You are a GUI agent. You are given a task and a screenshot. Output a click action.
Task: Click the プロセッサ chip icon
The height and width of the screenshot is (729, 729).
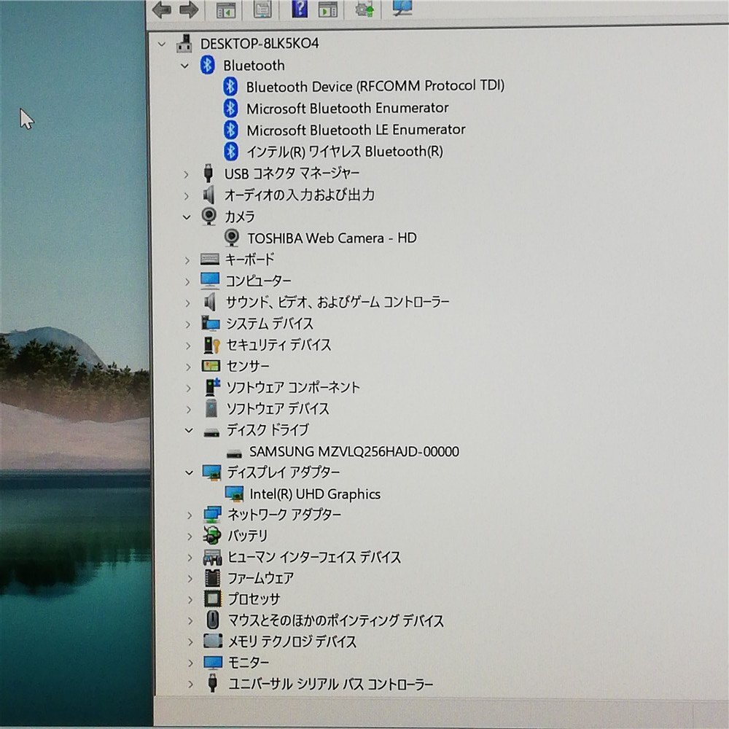click(x=213, y=599)
